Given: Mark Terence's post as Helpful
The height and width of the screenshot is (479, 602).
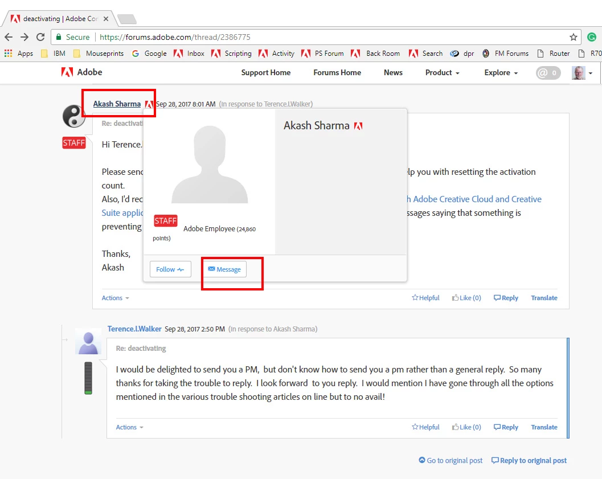Looking at the screenshot, I should tap(425, 427).
